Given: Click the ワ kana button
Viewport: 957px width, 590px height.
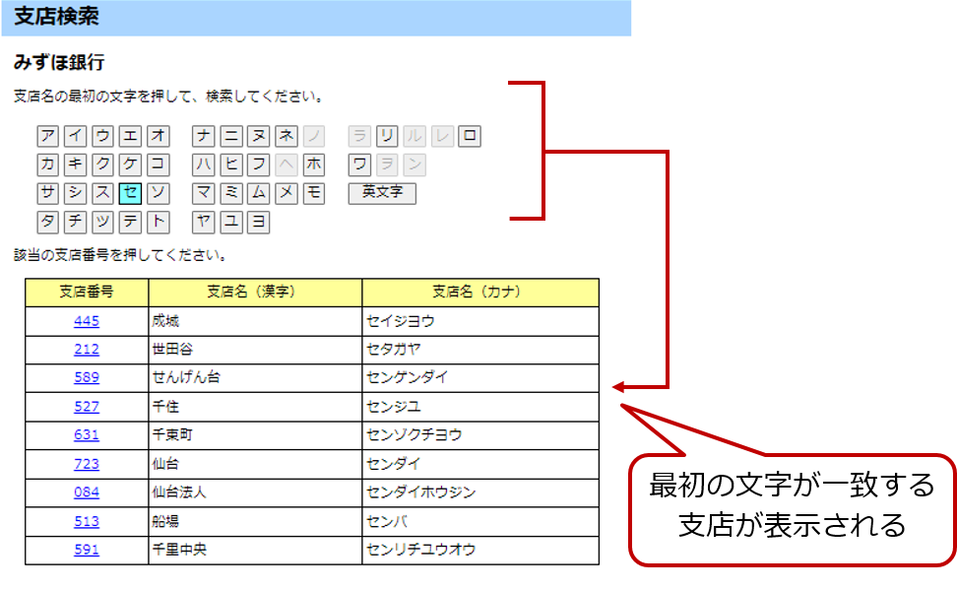Looking at the screenshot, I should (x=360, y=164).
